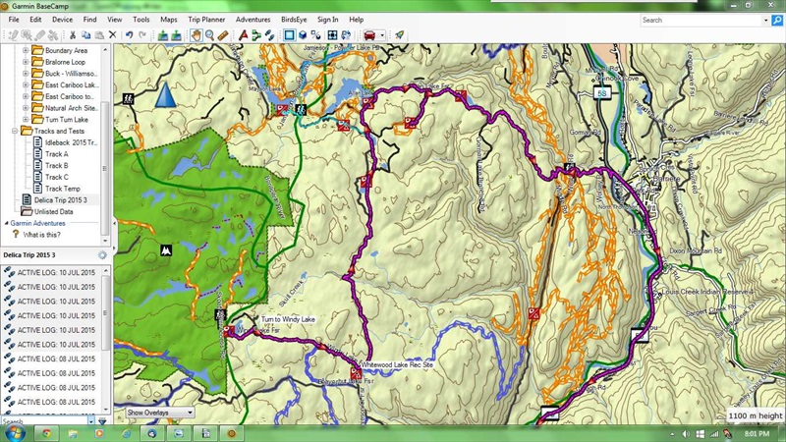Screen dimensions: 786x442
Task: Select the ruler Measure tool
Action: coord(223,35)
